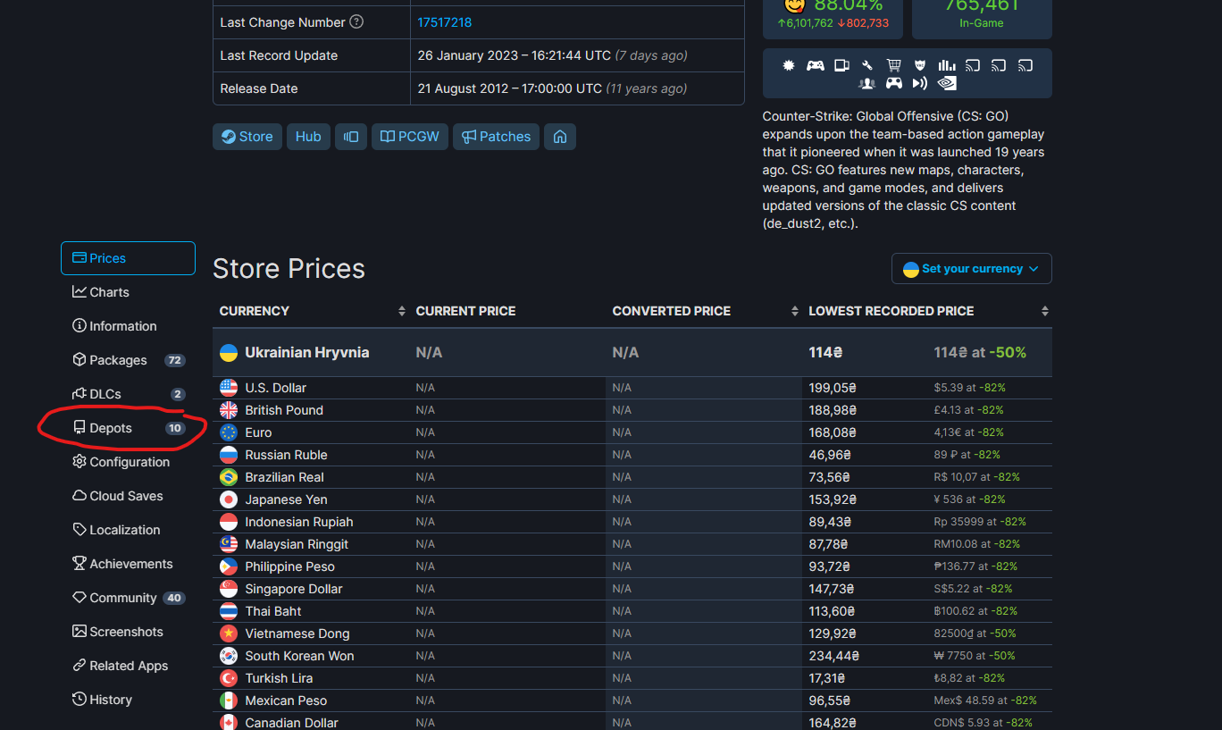Click the 199,05₴ price in U.S. Dollar row
Viewport: 1222px width, 730px height.
click(x=833, y=388)
